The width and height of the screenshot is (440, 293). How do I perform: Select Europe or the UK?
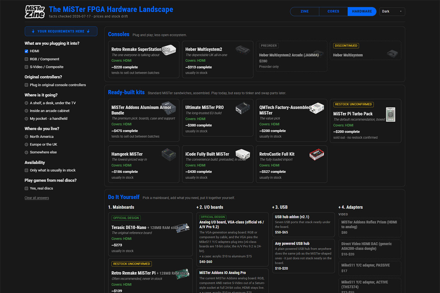tap(26, 144)
